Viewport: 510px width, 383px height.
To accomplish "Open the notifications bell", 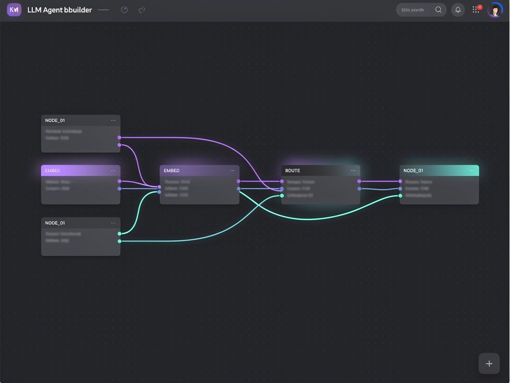I will point(458,10).
